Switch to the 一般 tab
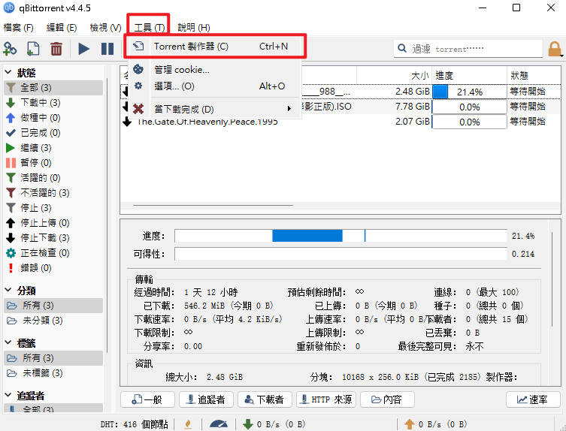 [x=147, y=399]
